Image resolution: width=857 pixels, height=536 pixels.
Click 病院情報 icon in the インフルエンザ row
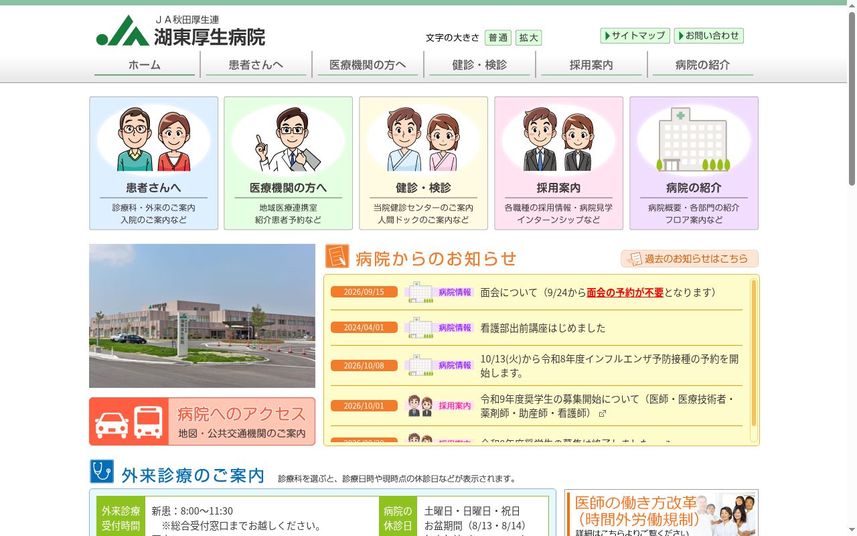pos(439,365)
